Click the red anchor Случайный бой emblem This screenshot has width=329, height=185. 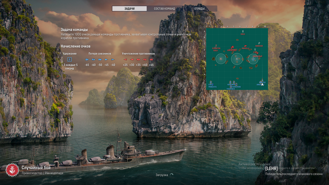coord(12,170)
